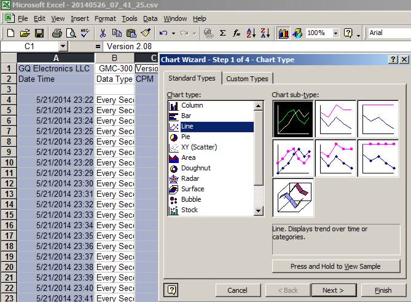Switch to the Custom Types tab
This screenshot has height=302, width=411.
(247, 79)
